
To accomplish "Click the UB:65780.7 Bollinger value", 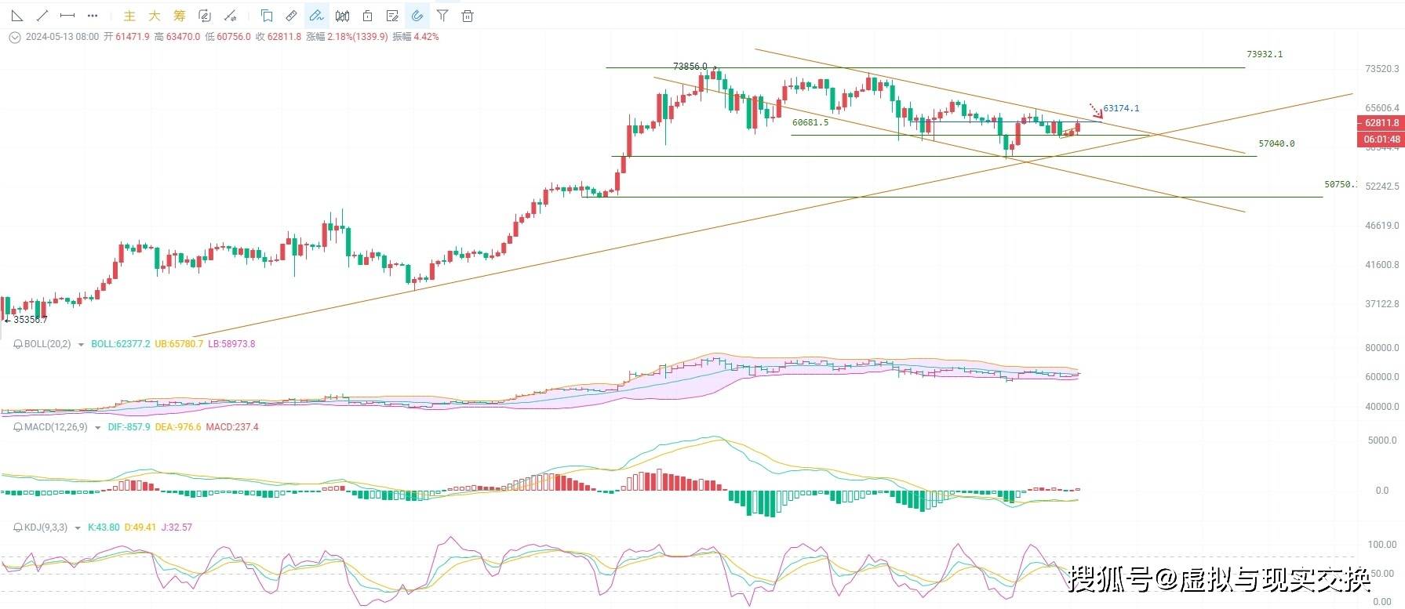I will click(179, 344).
